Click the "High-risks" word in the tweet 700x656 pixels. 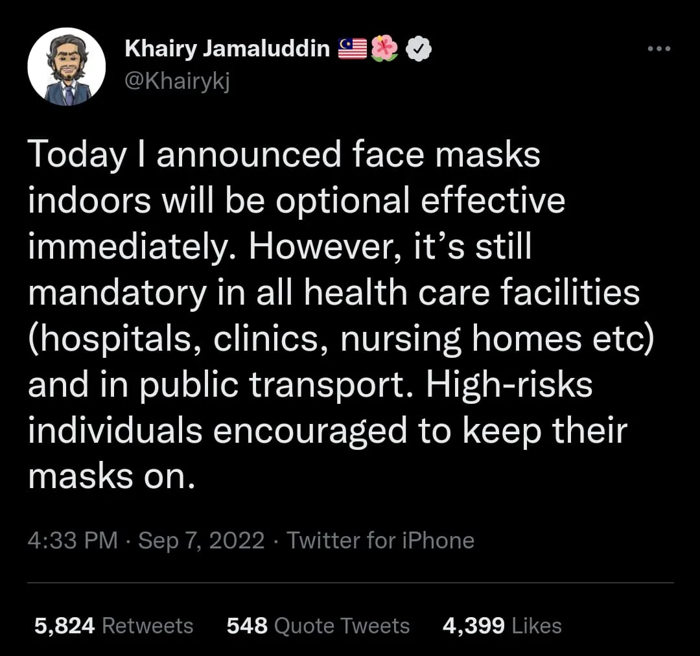point(509,386)
